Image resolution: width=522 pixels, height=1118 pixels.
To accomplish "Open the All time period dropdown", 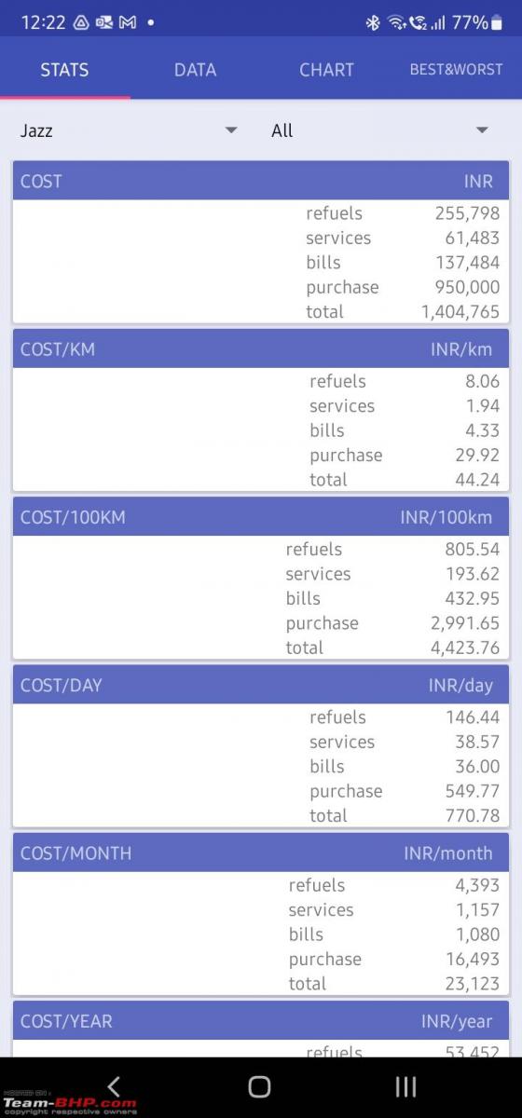I will (380, 130).
